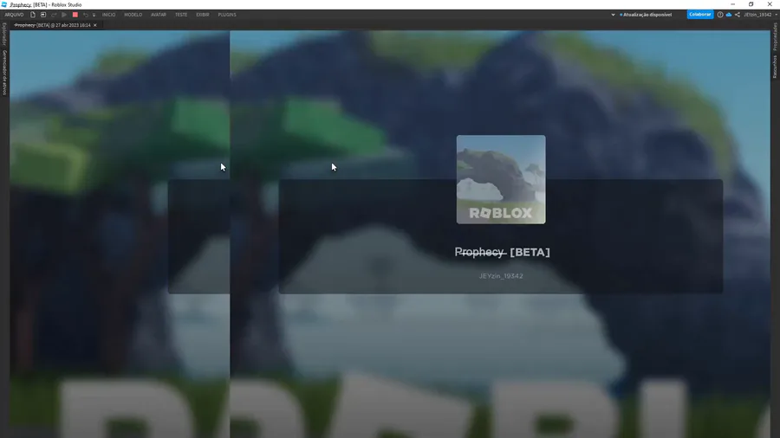Close the Prophecy [BETA] document tab

[x=95, y=25]
